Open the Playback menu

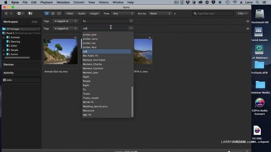pyautogui.click(x=47, y=3)
